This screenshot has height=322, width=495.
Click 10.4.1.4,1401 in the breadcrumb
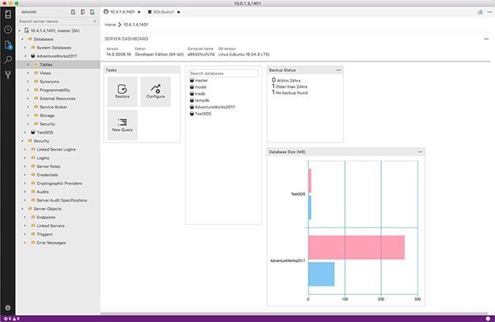pos(135,25)
